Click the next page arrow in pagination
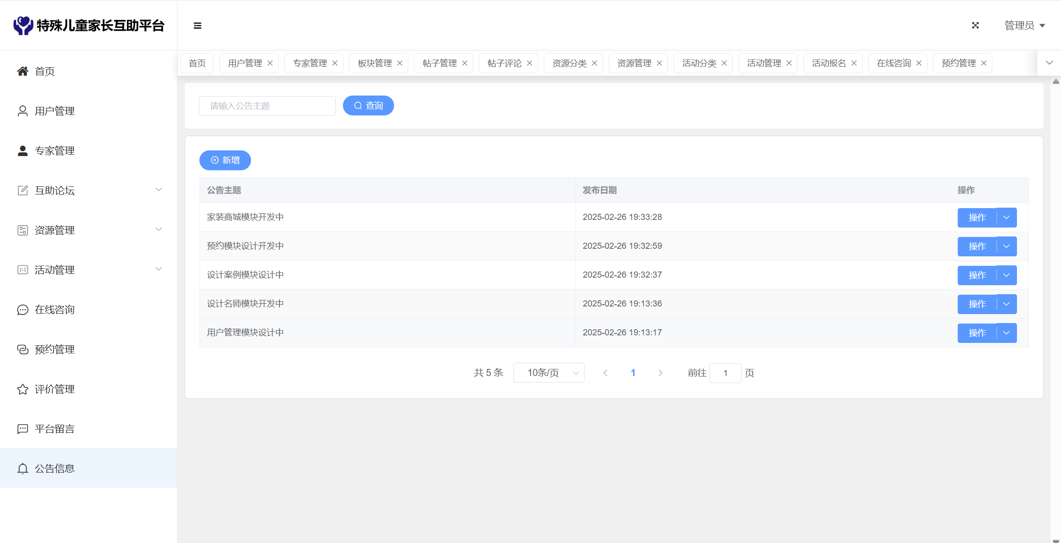 (x=660, y=373)
